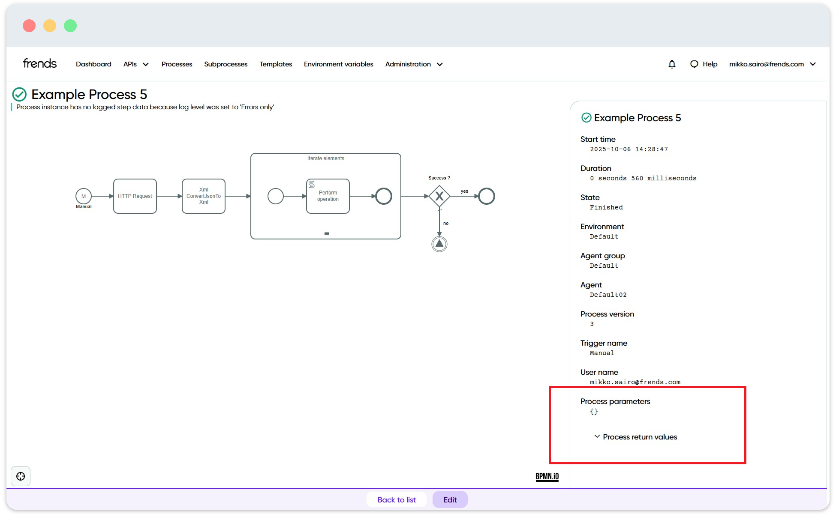The width and height of the screenshot is (836, 514).
Task: Open the BPMN.iO logo link
Action: (x=547, y=476)
